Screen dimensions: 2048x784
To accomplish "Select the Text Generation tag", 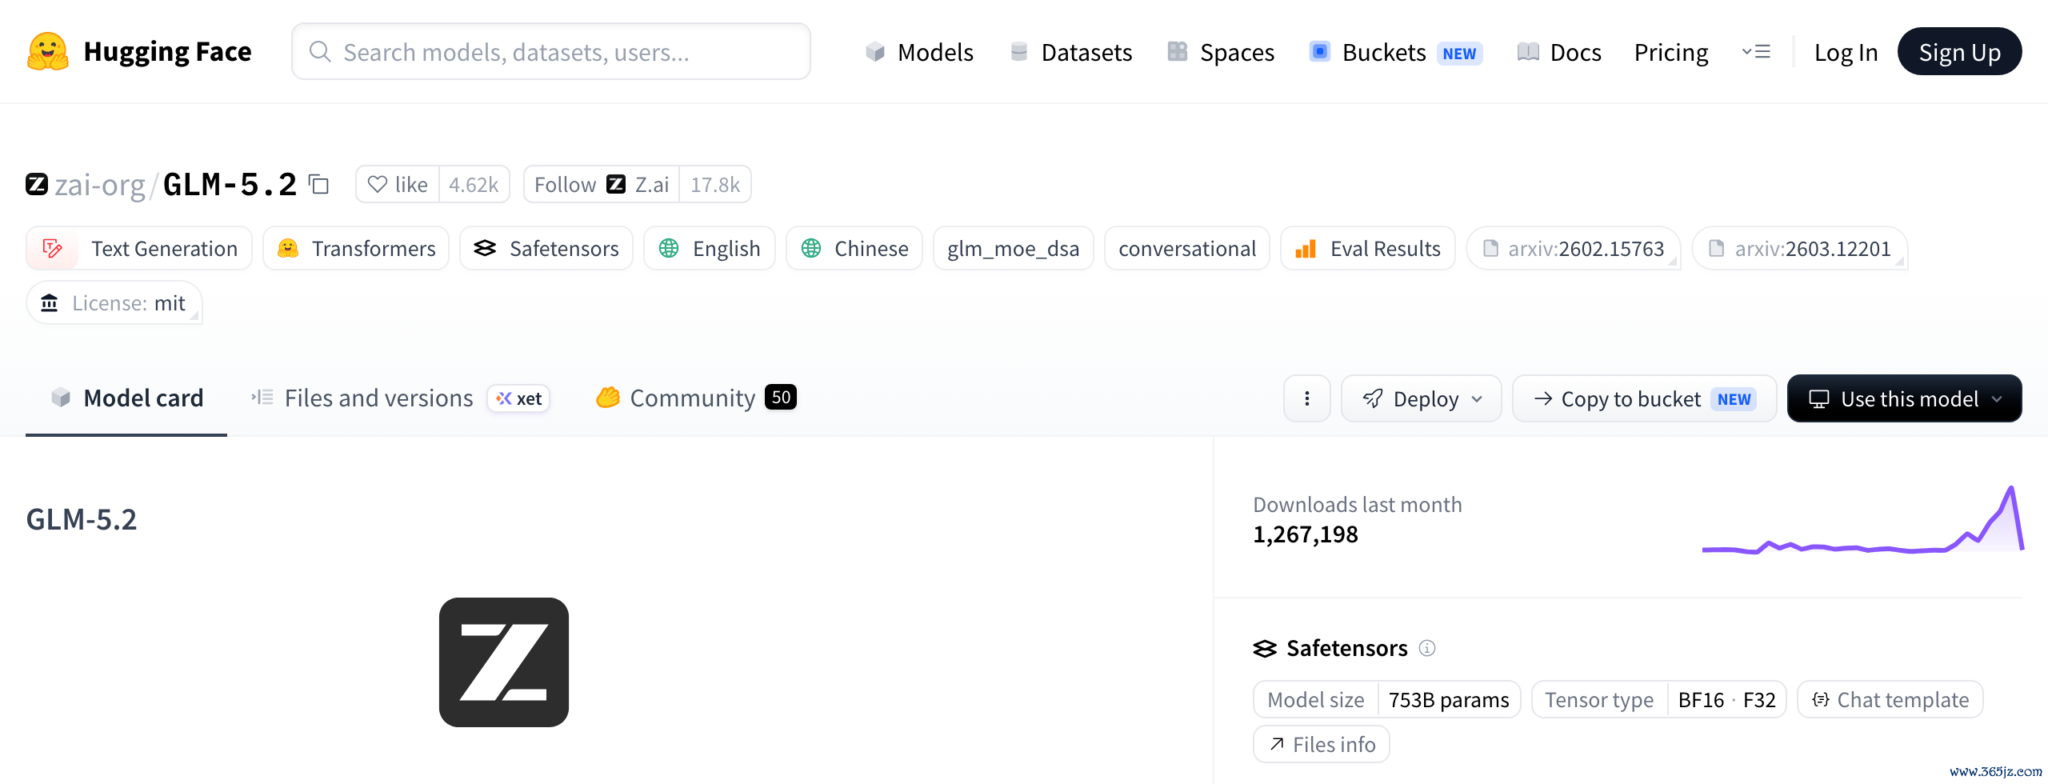I will coord(139,249).
